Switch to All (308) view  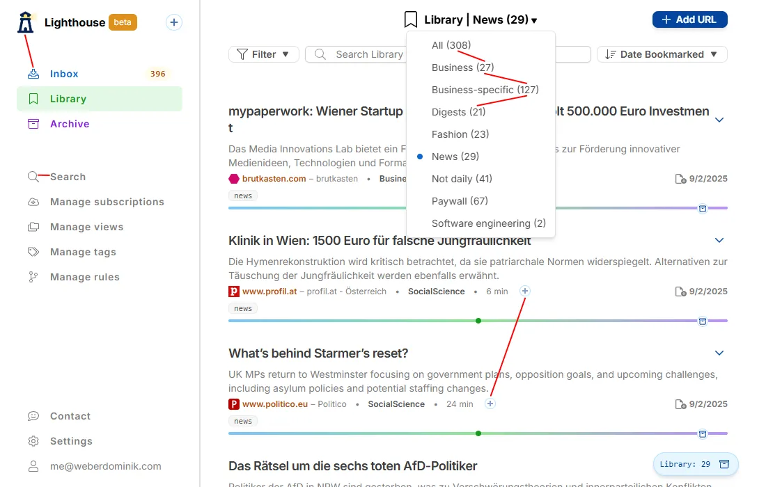click(451, 45)
